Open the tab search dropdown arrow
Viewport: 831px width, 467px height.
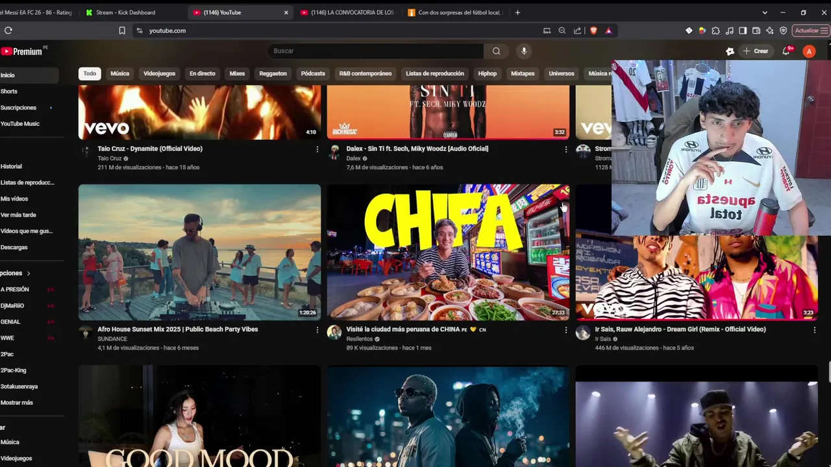(765, 12)
